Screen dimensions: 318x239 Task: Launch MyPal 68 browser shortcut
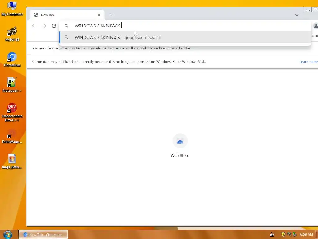(x=12, y=34)
